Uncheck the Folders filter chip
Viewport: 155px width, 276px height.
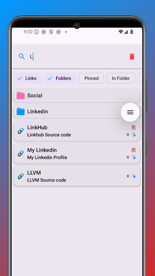point(61,78)
